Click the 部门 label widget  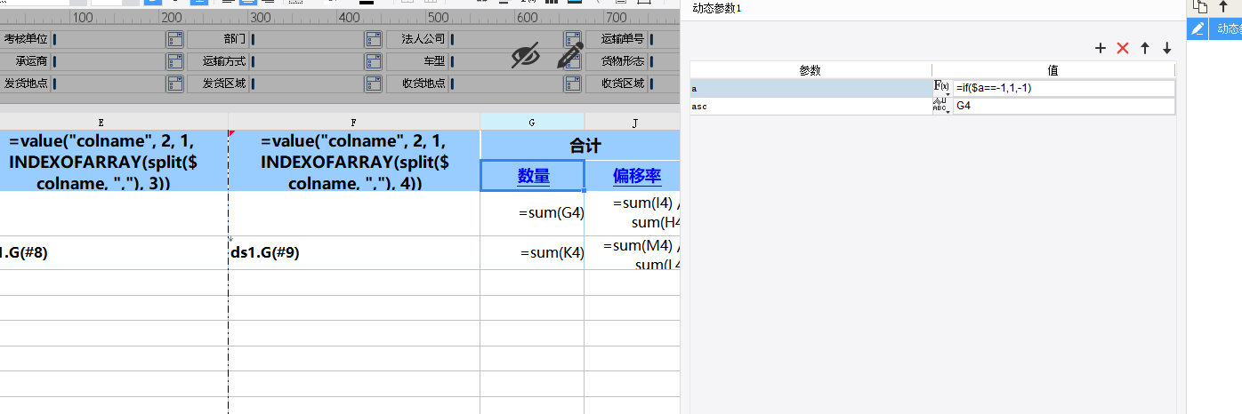pos(219,39)
